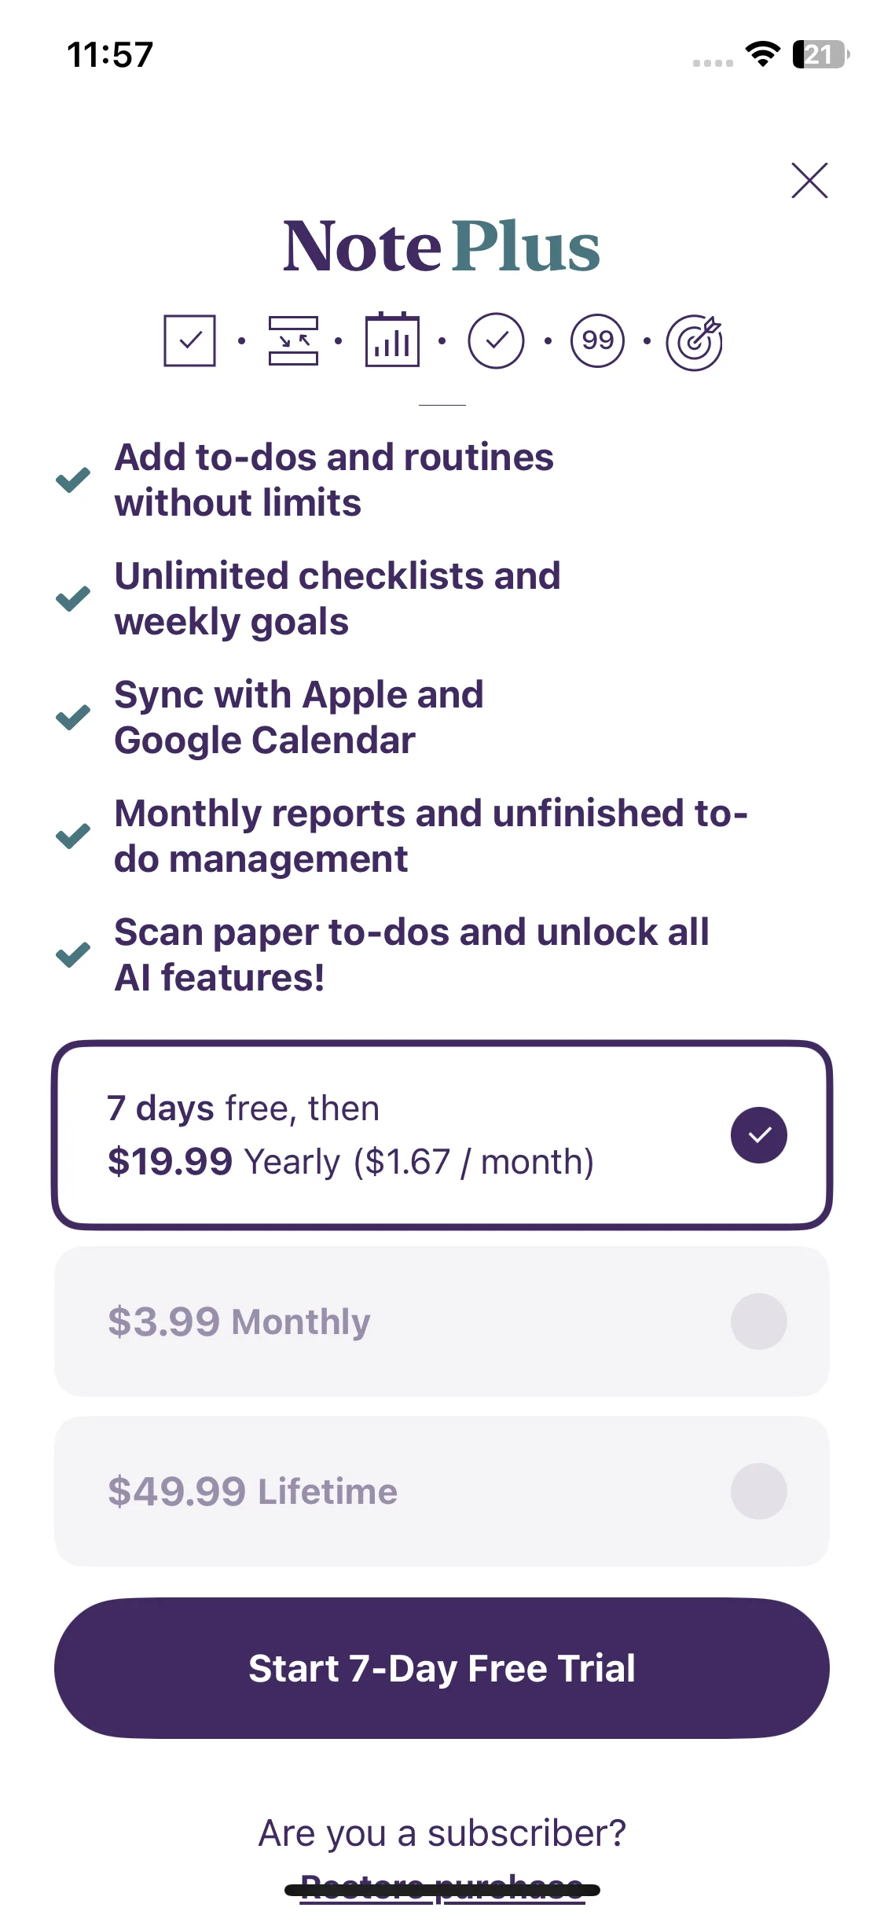Select the $49.99 Lifetime plan radio
The width and height of the screenshot is (884, 1915).
pos(758,1490)
